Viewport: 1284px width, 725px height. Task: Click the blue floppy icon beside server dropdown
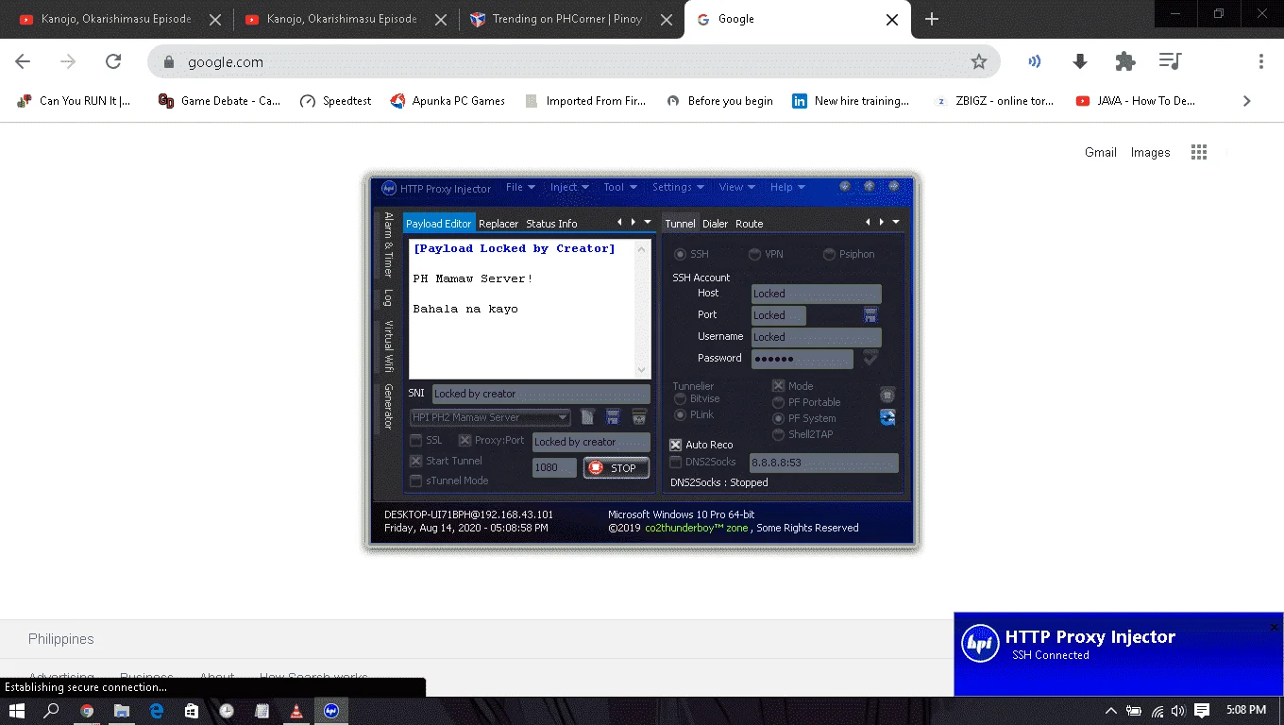coord(613,417)
